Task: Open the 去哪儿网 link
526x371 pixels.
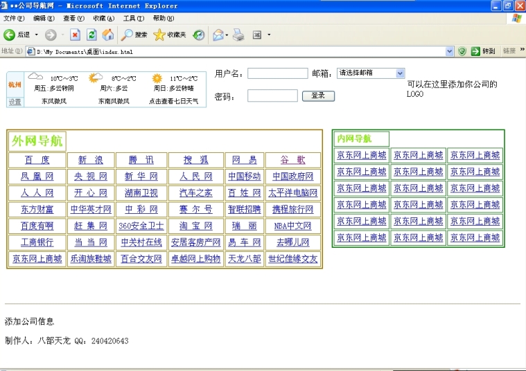Action: pyautogui.click(x=293, y=242)
